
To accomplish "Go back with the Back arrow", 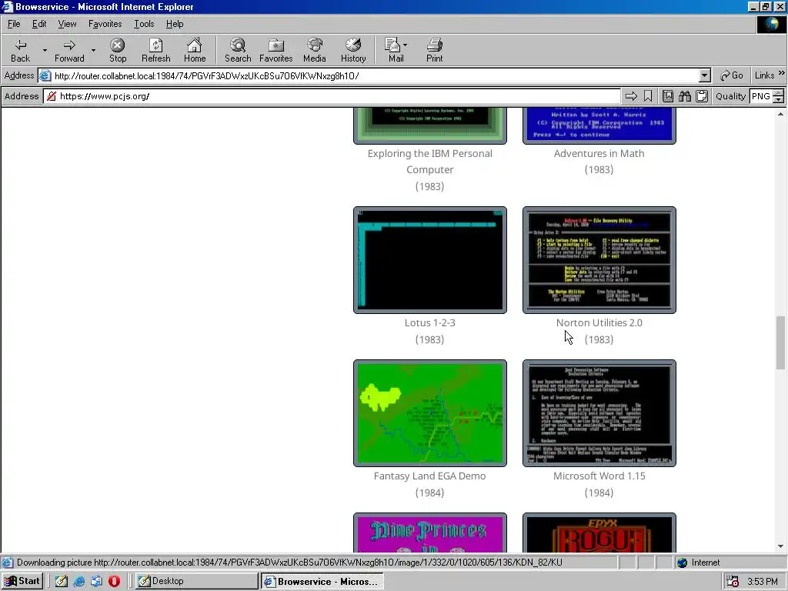I will tap(21, 50).
